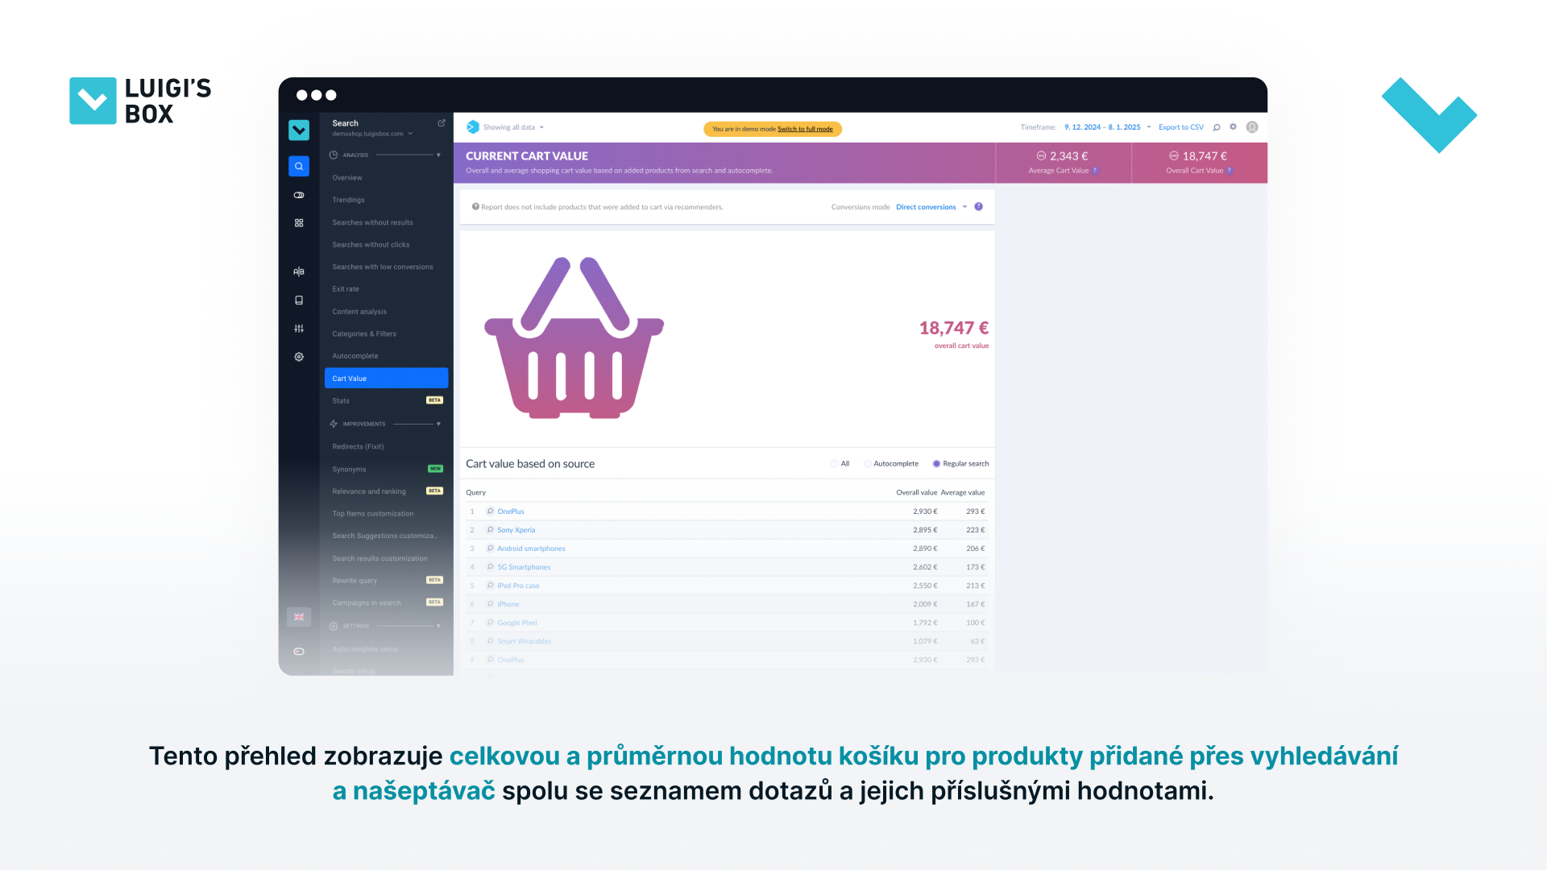Open the gear icon in the rail
The width and height of the screenshot is (1547, 870).
pos(299,357)
